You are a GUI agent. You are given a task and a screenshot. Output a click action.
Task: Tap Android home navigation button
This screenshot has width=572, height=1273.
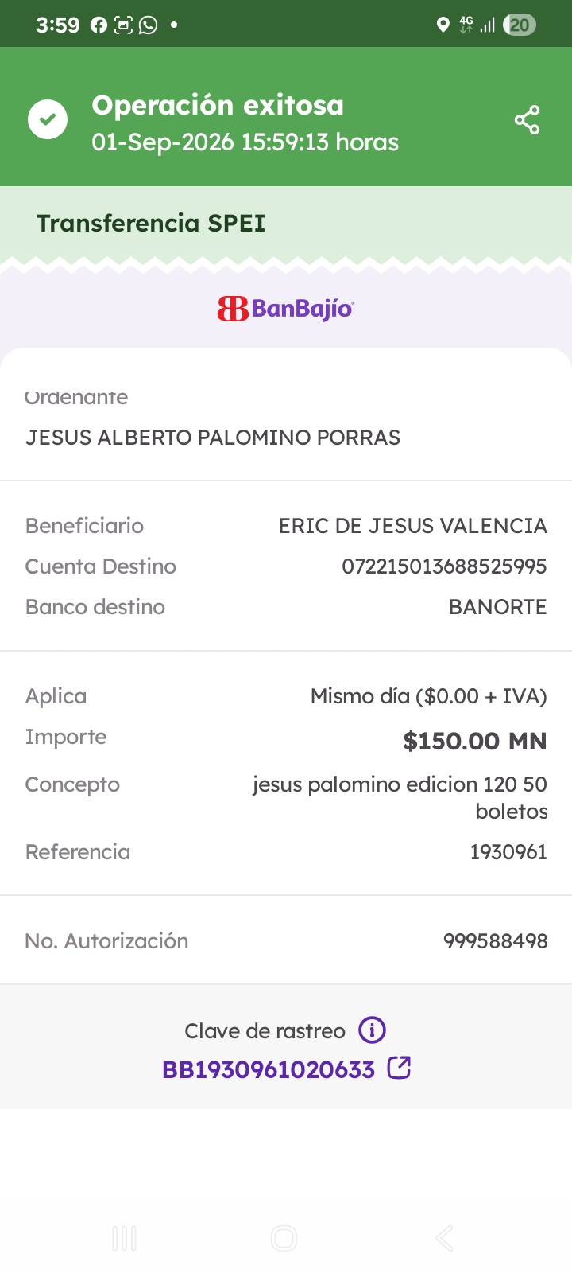click(284, 1238)
